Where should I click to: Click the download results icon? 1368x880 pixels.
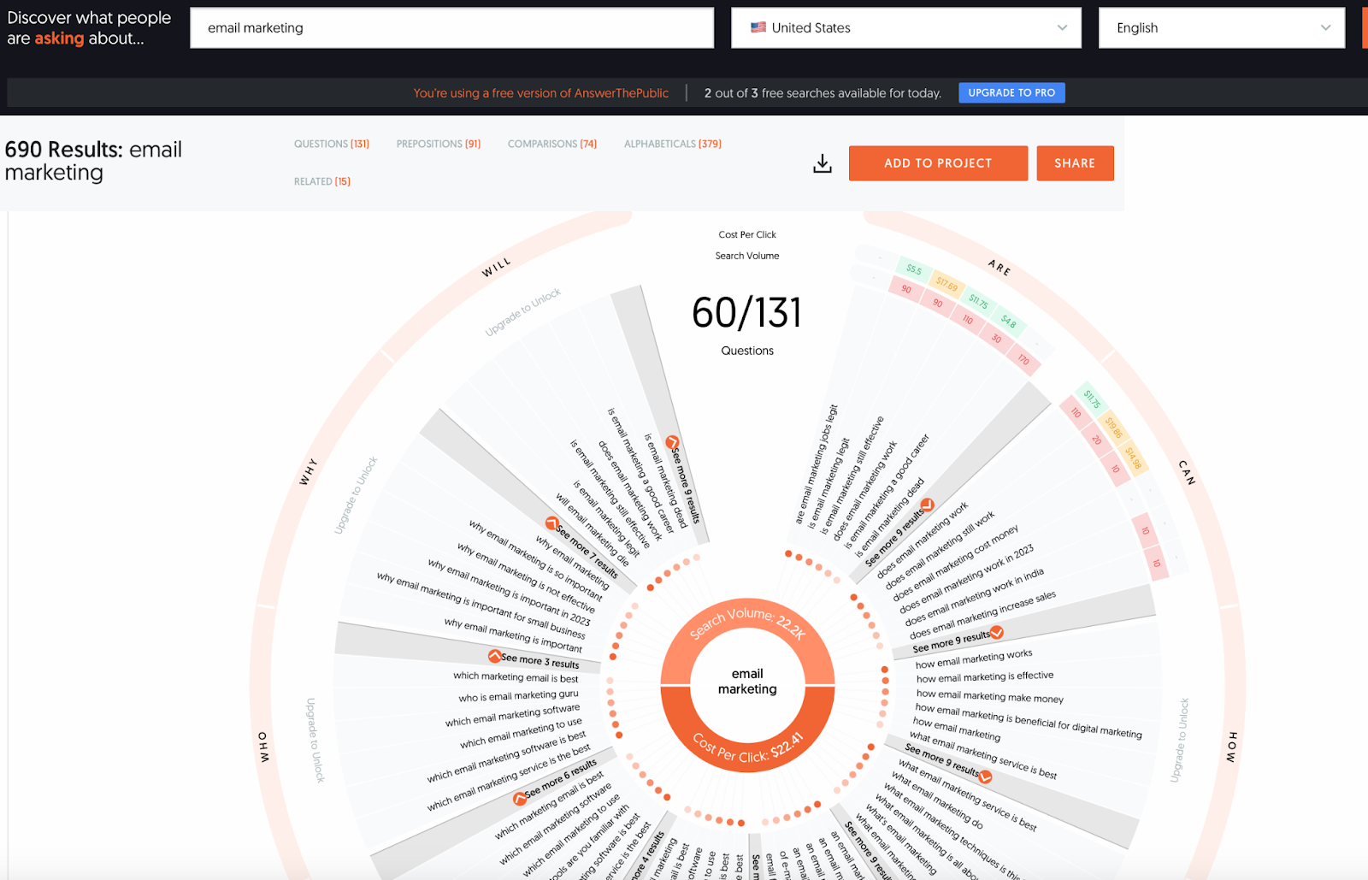823,163
